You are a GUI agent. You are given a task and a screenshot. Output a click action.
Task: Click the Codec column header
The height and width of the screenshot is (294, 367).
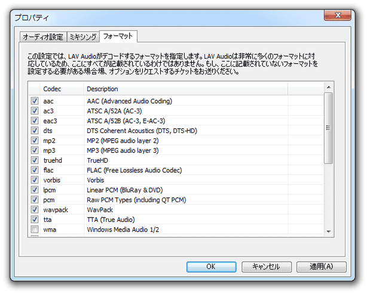tap(62, 89)
